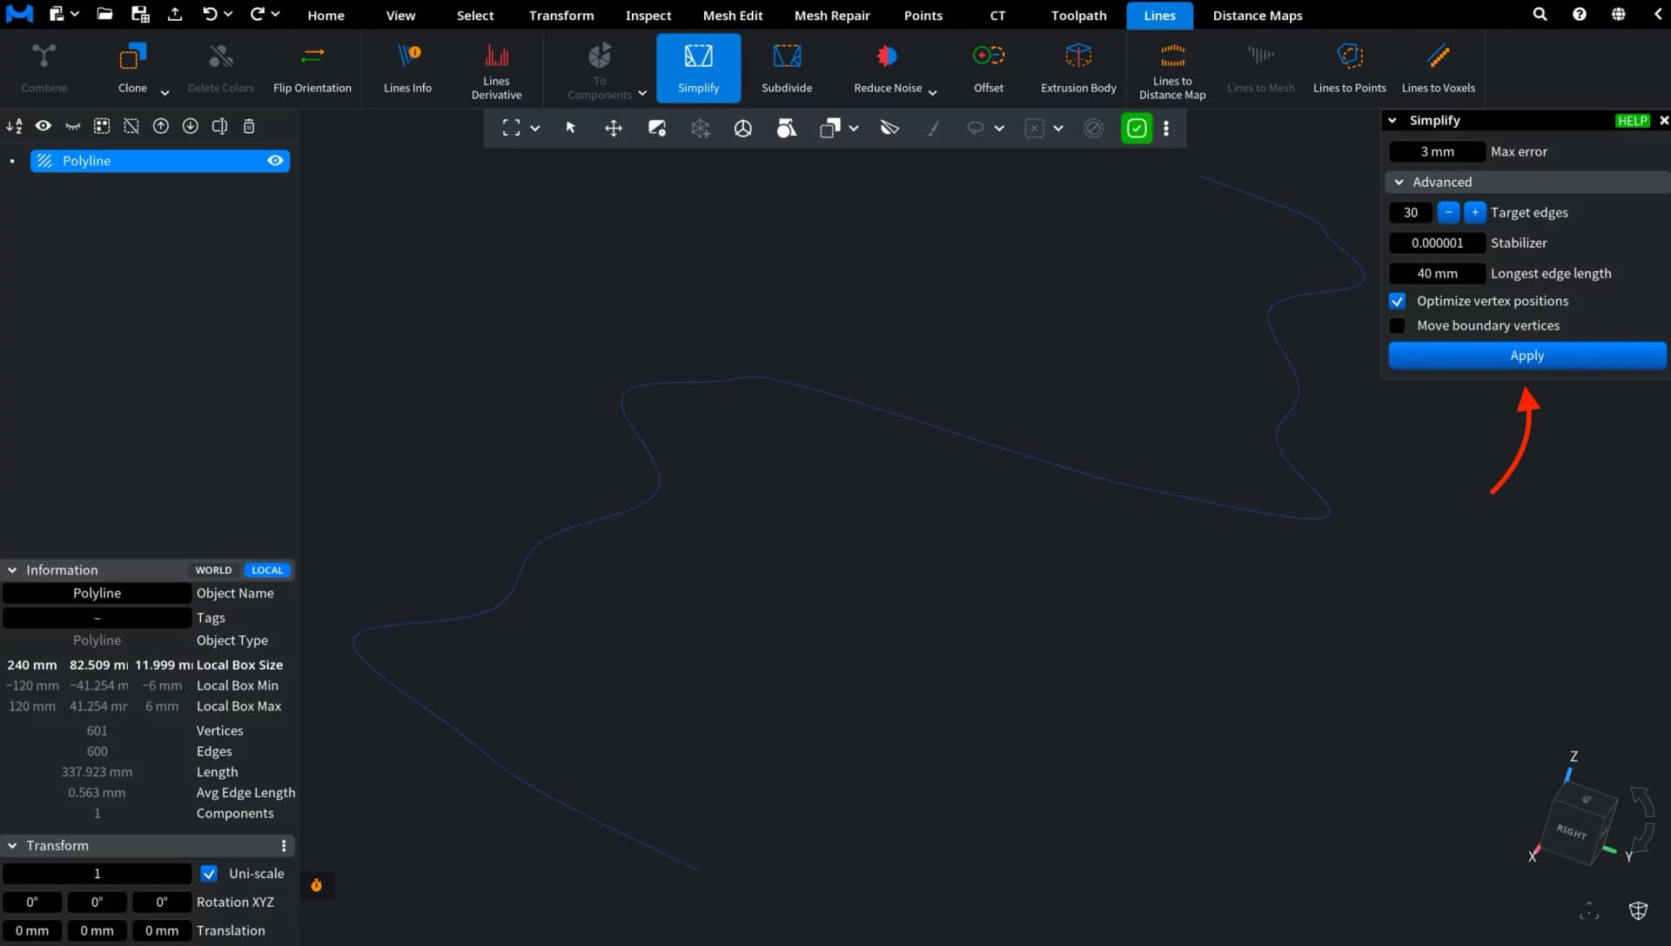The height and width of the screenshot is (946, 1671).
Task: Increase Target edges with plus button
Action: [x=1474, y=212]
